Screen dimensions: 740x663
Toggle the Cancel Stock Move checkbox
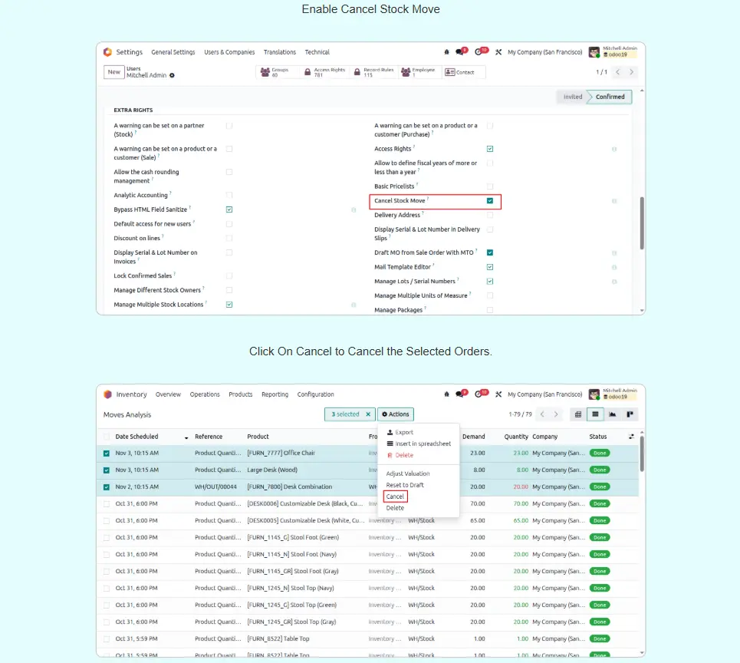coord(490,201)
